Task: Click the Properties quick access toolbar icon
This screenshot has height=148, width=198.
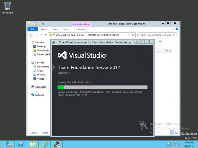Action: [x=35, y=24]
